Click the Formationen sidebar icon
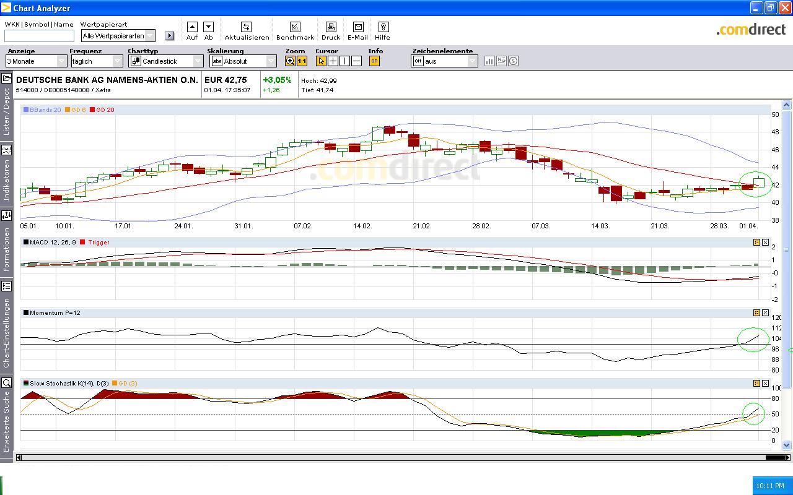 [x=6, y=215]
